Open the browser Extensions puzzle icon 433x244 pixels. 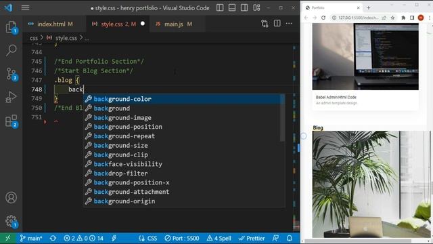(x=403, y=18)
